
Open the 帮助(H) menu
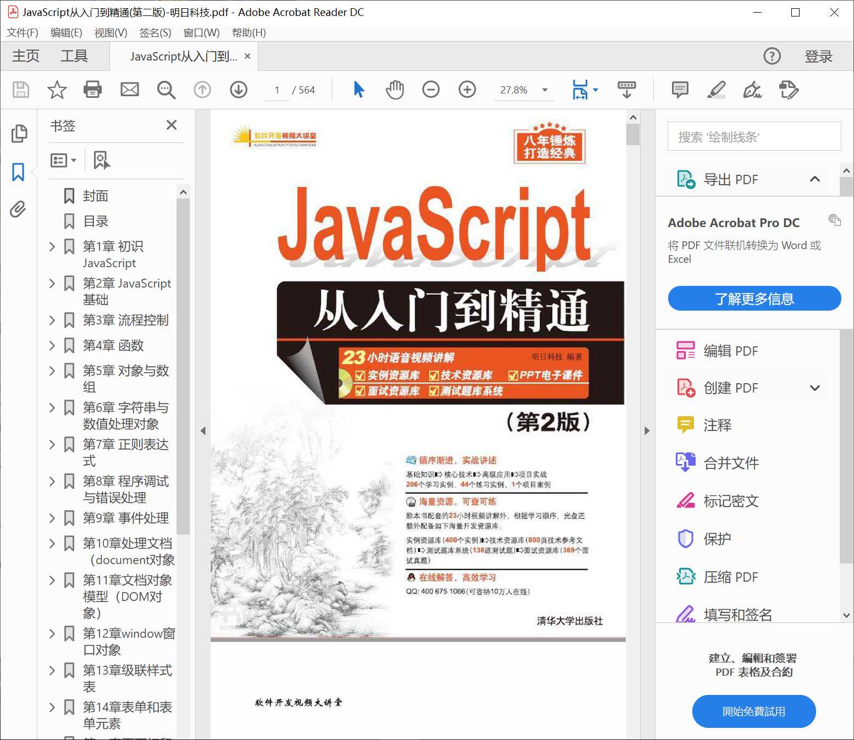[x=249, y=32]
